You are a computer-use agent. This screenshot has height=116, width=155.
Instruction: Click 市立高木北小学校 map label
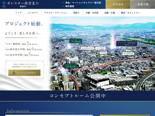(x=87, y=48)
